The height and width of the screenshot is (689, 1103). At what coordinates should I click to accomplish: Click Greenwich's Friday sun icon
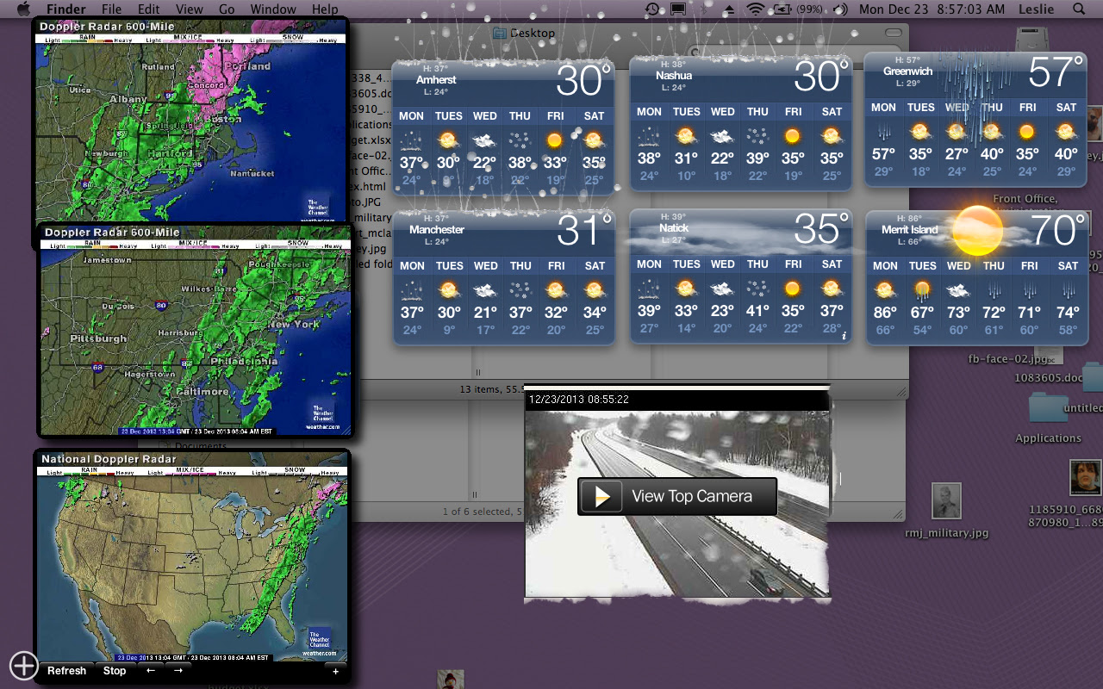pyautogui.click(x=1027, y=132)
